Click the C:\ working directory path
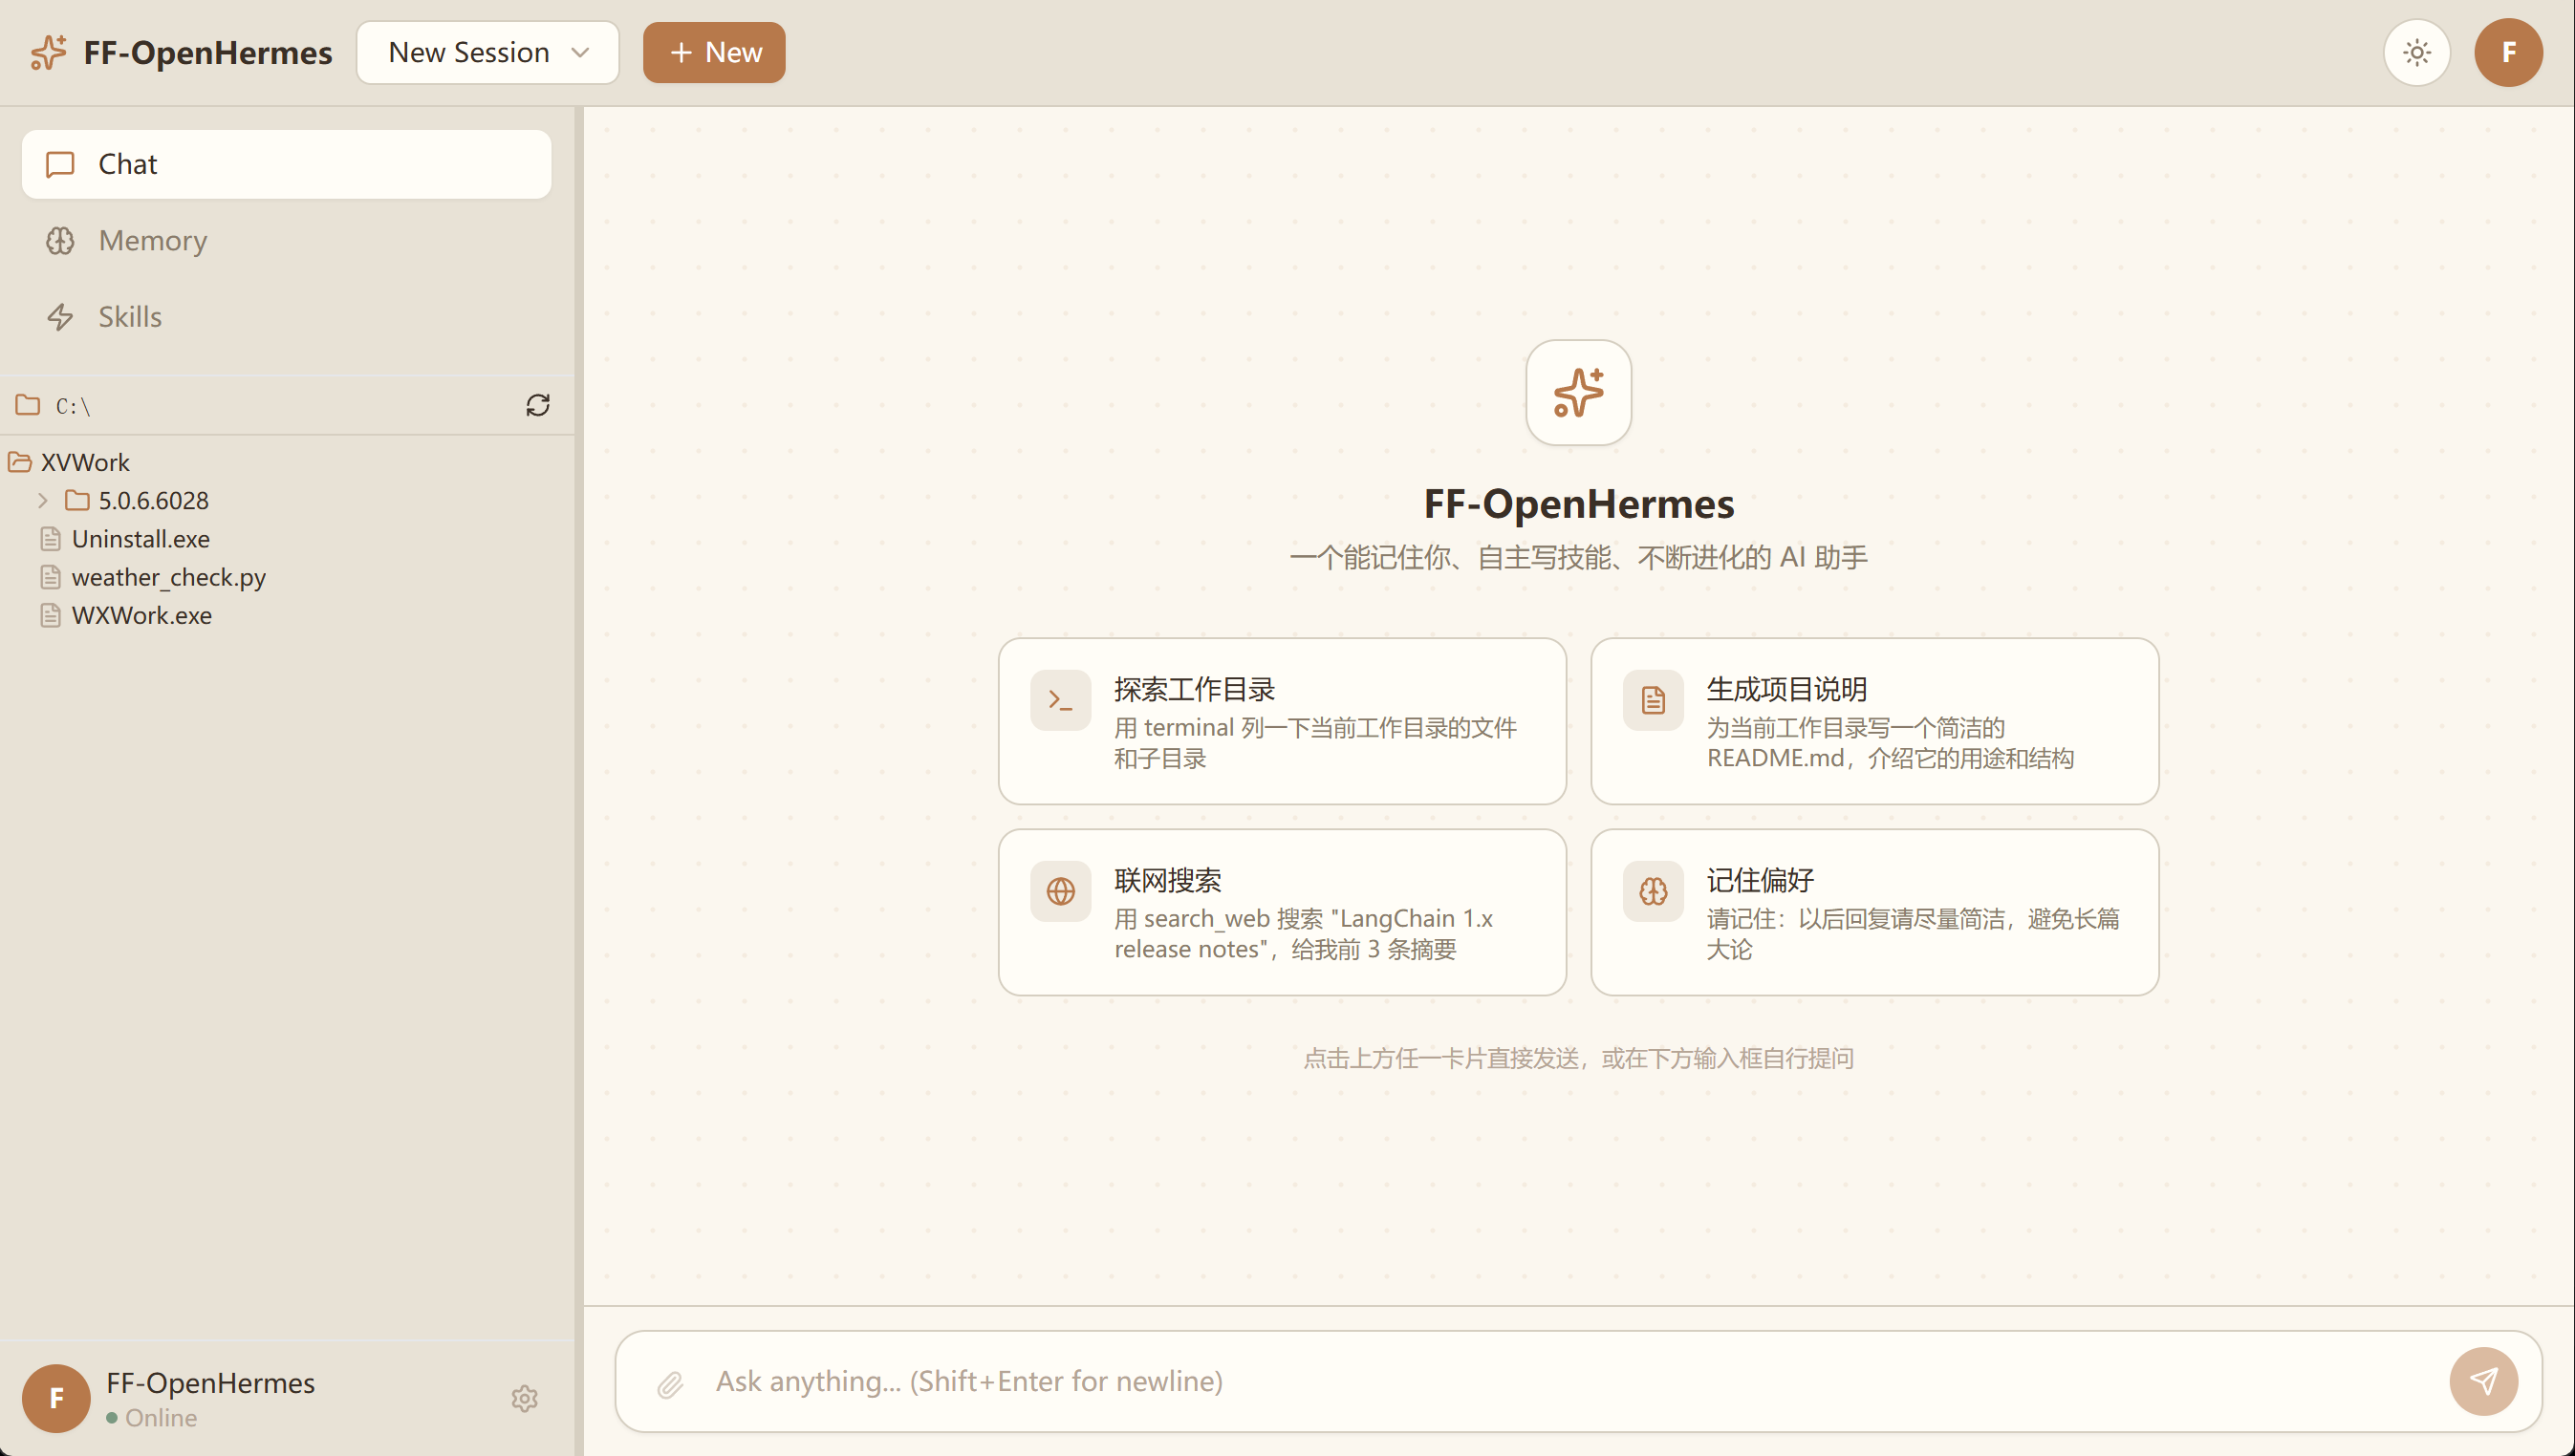 [73, 406]
